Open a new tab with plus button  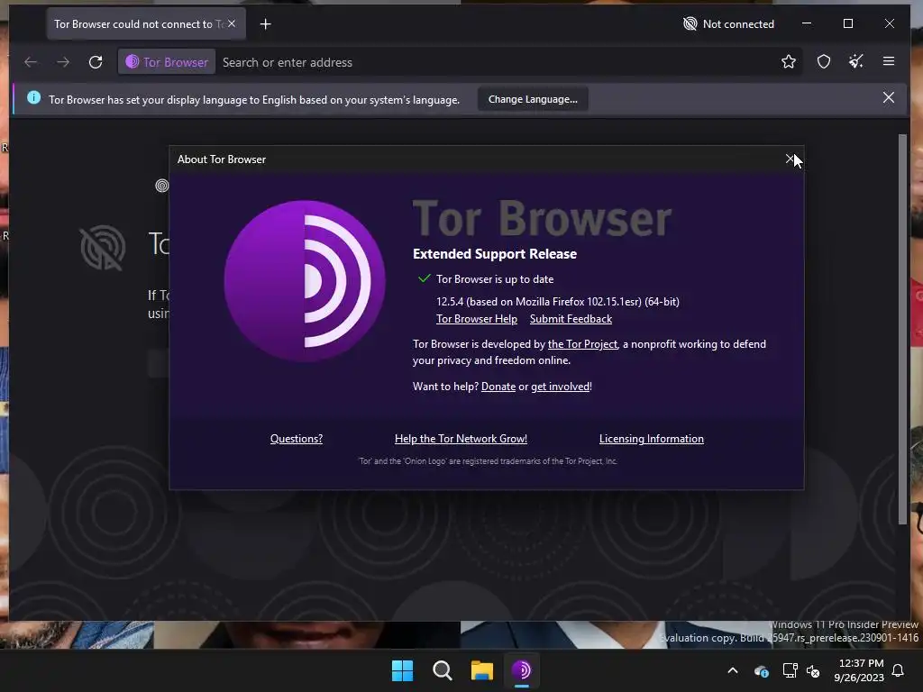[266, 24]
